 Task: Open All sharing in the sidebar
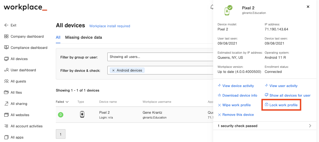[19, 104]
